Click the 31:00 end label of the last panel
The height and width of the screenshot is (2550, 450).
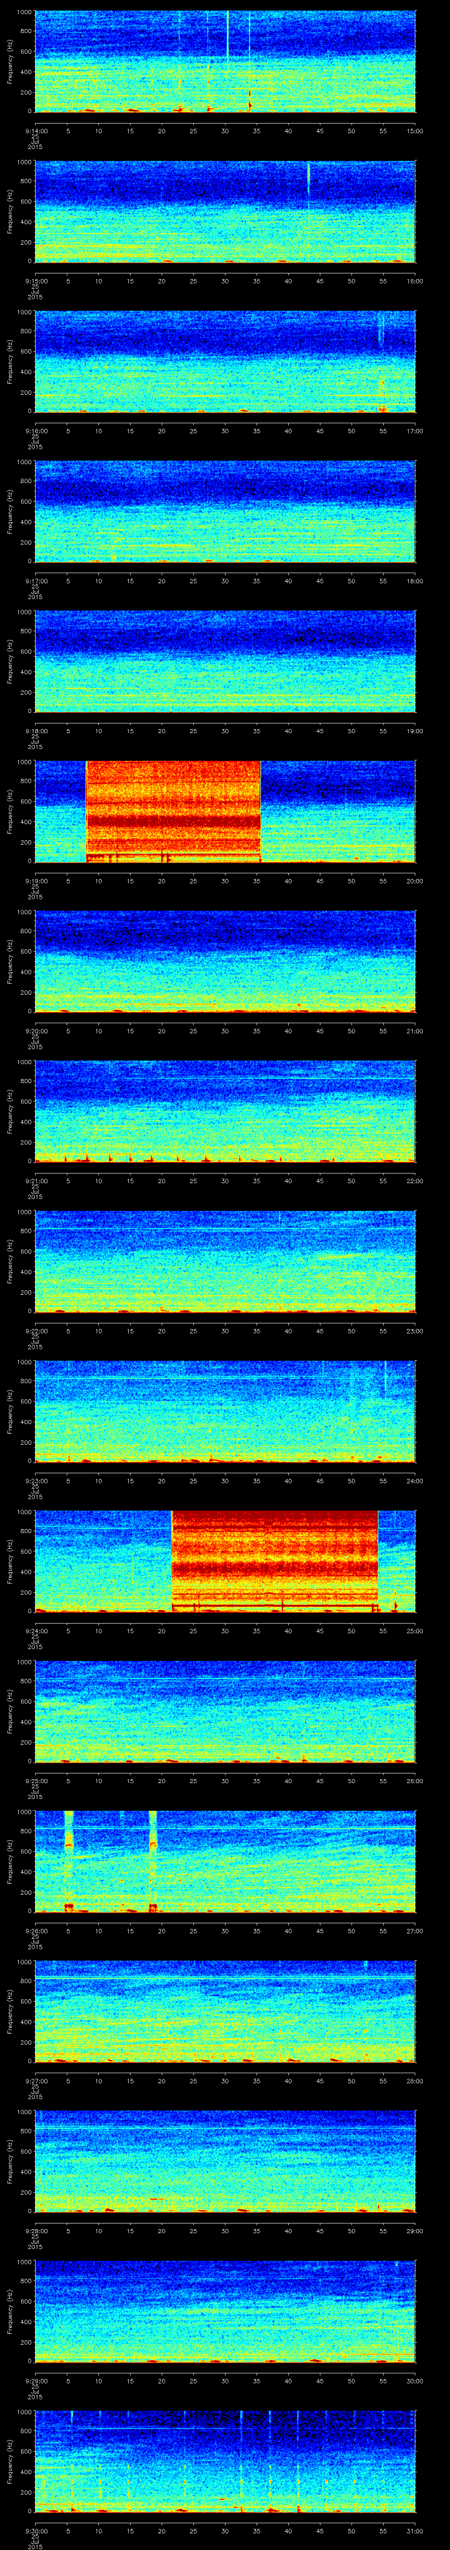pyautogui.click(x=414, y=2530)
